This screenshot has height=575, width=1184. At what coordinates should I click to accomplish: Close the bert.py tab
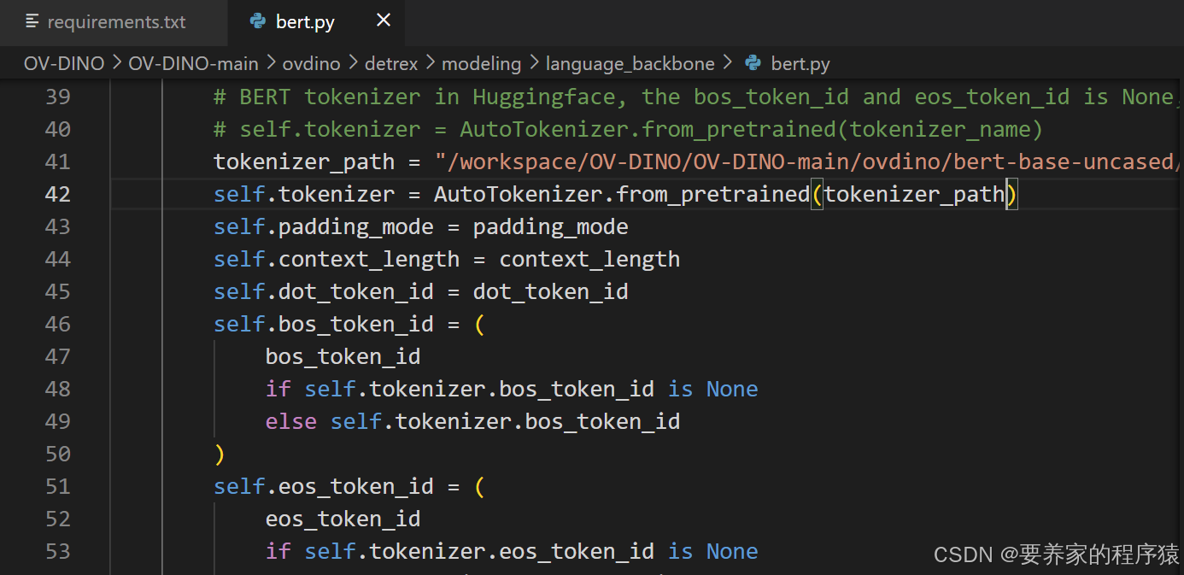tap(384, 21)
